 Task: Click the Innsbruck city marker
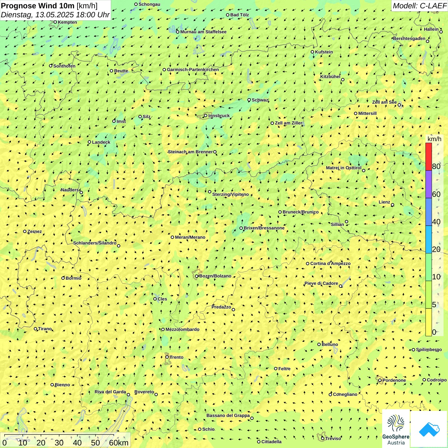pos(206,116)
